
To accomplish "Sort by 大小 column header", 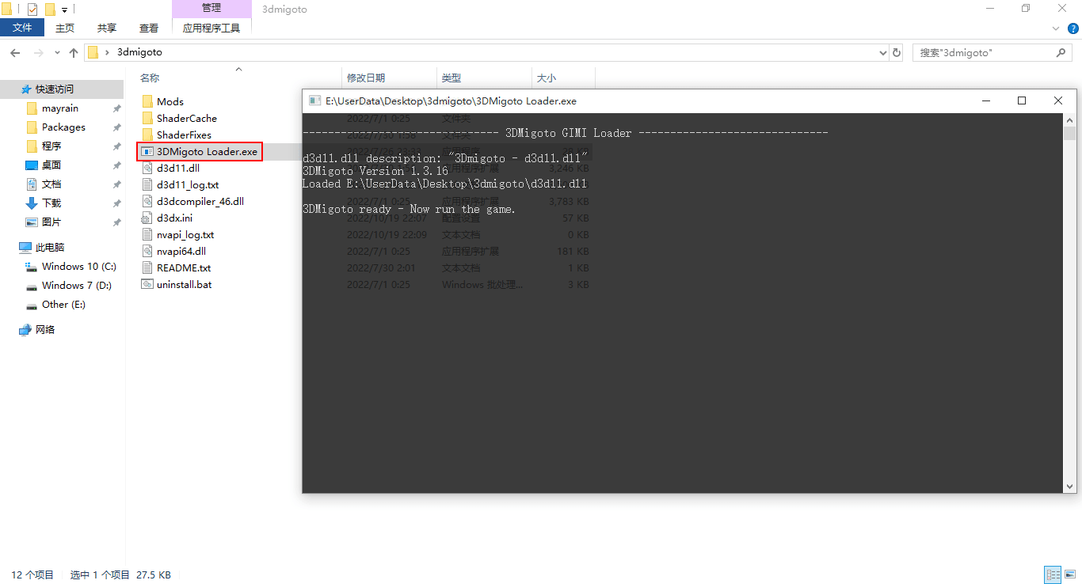I will 547,78.
